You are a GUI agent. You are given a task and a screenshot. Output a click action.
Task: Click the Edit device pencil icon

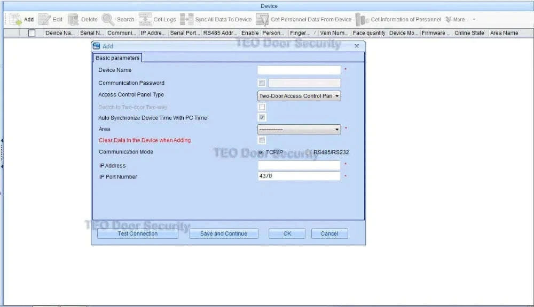tap(44, 19)
